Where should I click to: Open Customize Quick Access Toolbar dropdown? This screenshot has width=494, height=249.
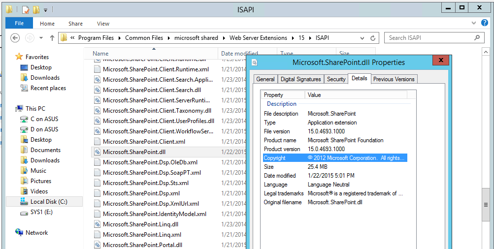click(x=45, y=10)
